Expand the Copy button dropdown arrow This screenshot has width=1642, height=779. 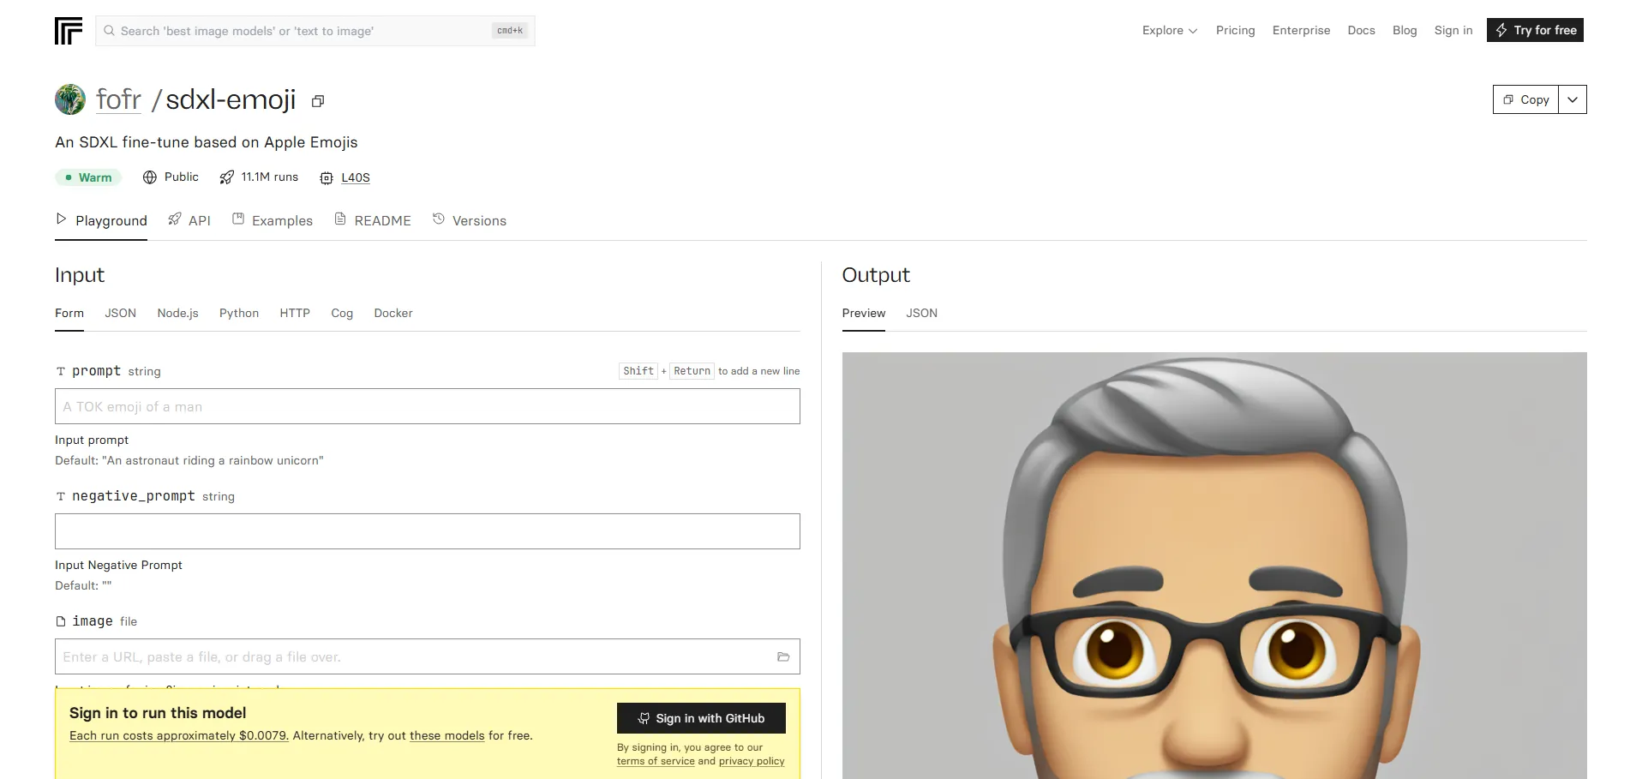click(1572, 99)
